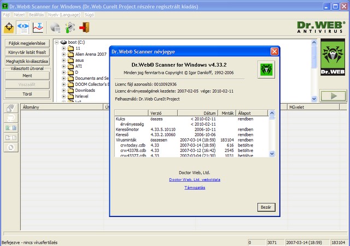Viewport: 350px width, 246px height.
Task: Click the version list's scroll up arrow
Action: click(x=272, y=113)
